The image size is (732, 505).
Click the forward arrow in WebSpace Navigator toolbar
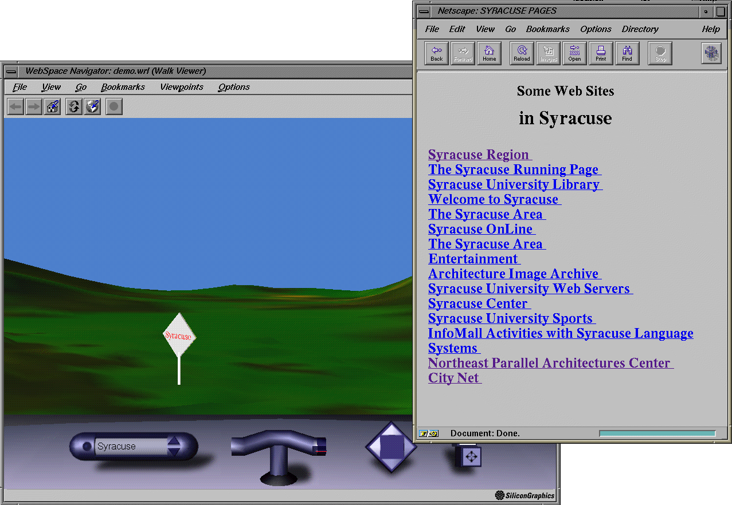[34, 106]
